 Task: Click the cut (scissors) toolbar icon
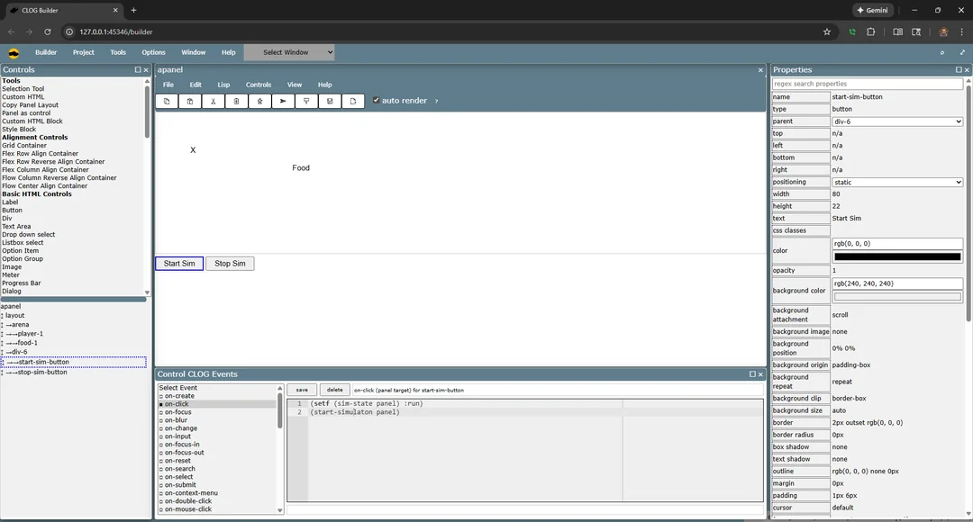point(214,101)
